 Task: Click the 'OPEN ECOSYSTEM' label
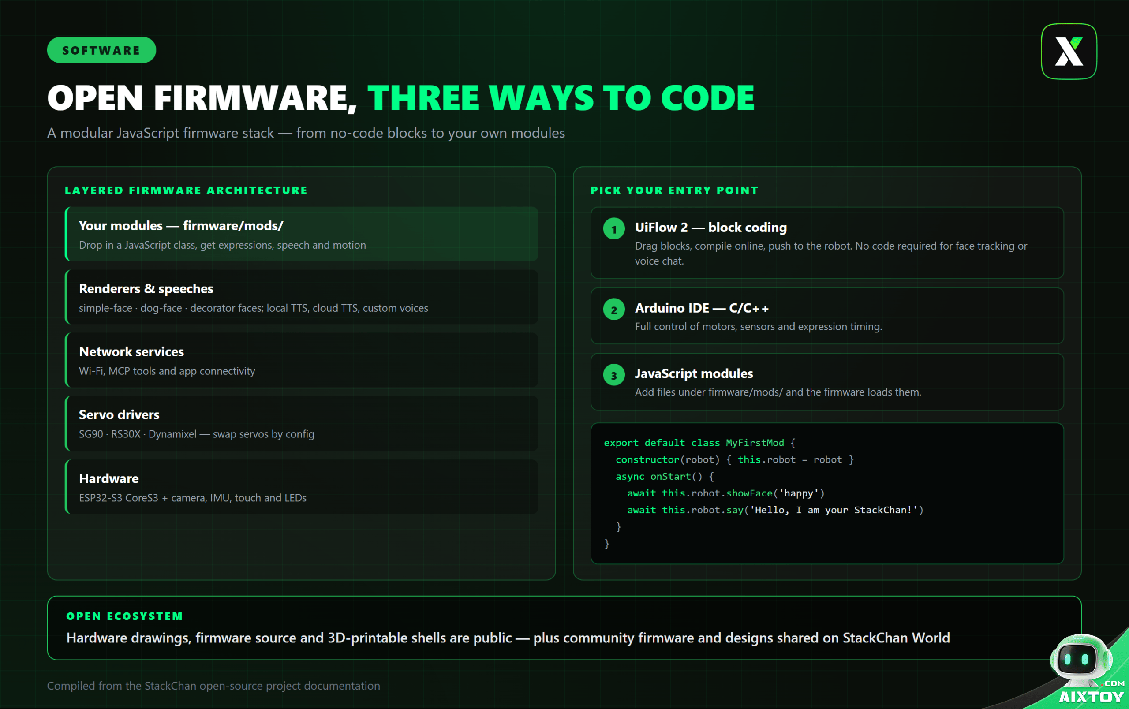(x=125, y=616)
